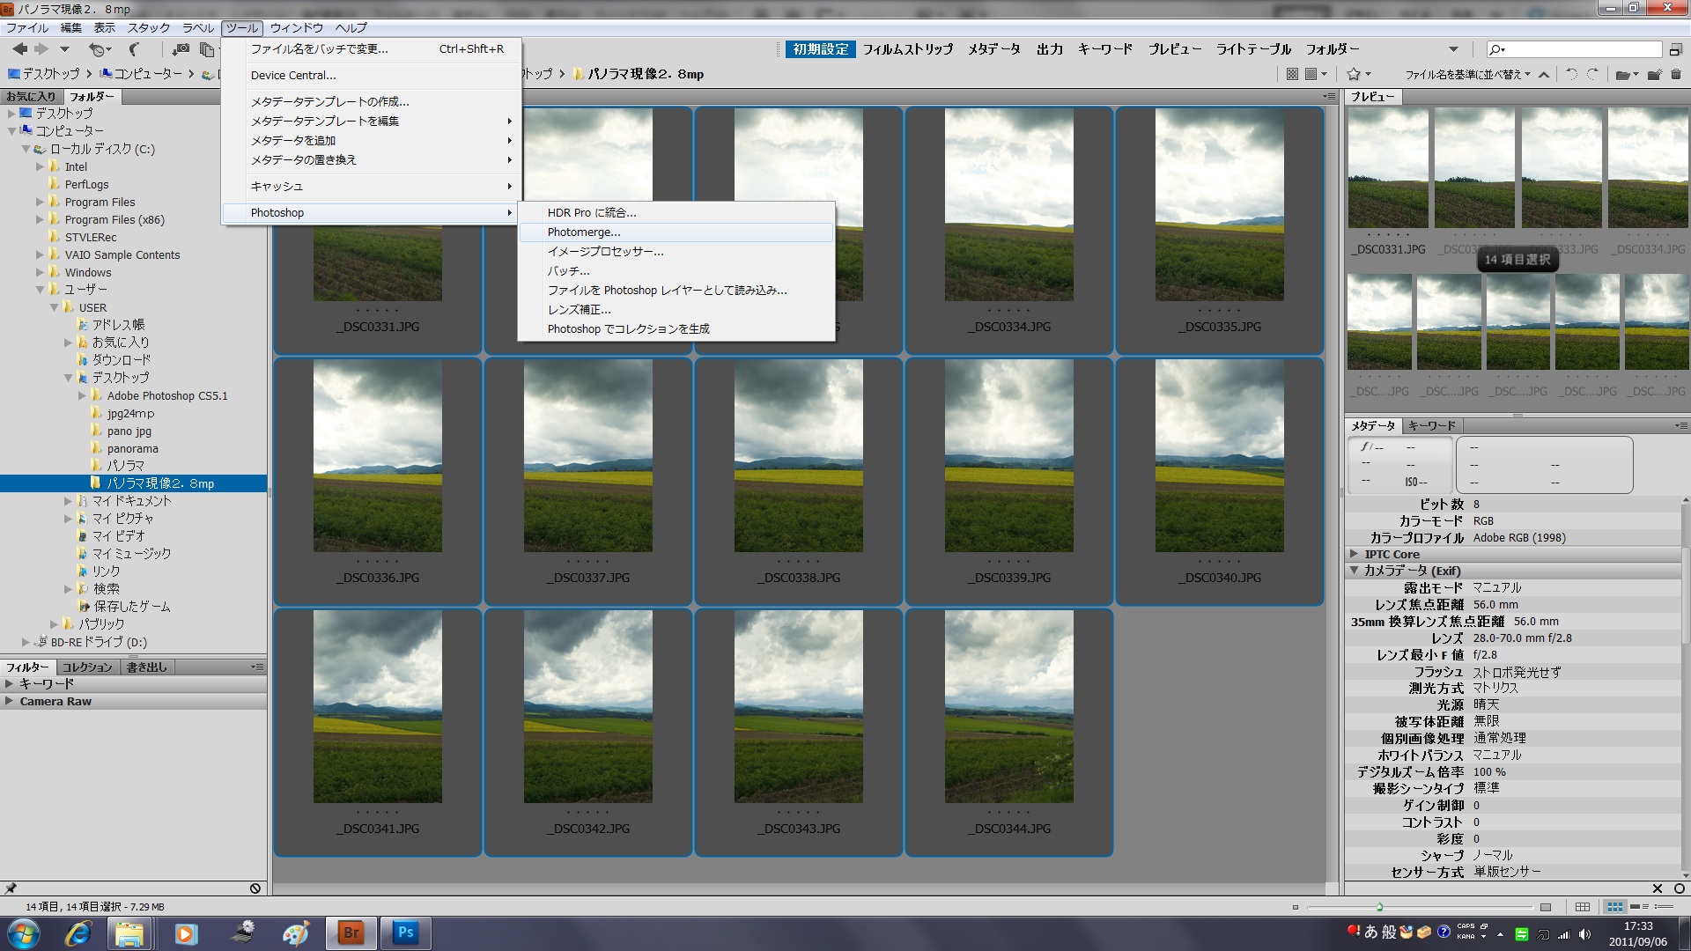This screenshot has width=1691, height=951.
Task: Click the Get Photos from Camera icon
Action: pos(181,49)
